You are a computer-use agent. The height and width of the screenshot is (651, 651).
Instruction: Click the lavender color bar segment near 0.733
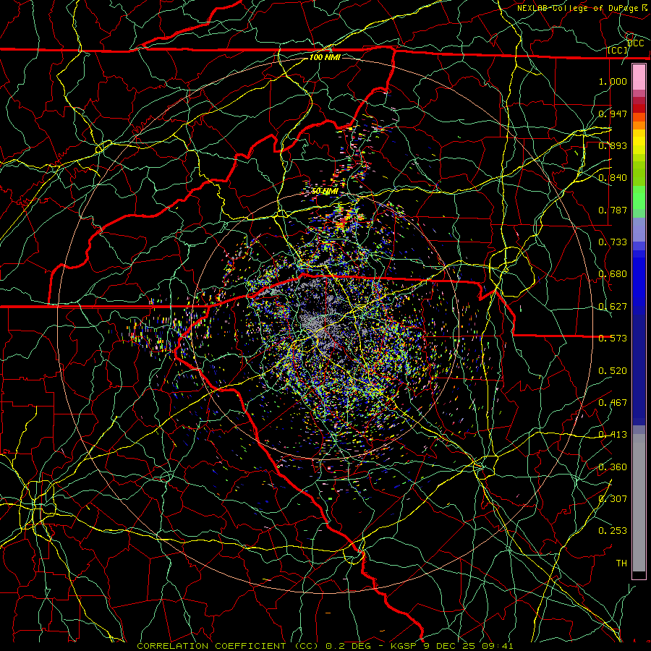[x=639, y=229]
